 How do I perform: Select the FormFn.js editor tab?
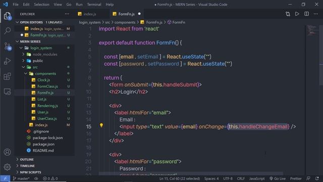(x=127, y=14)
